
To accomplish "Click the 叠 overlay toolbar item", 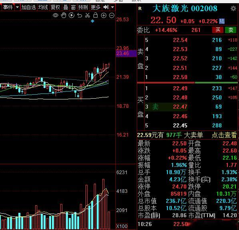I will 66,7.
